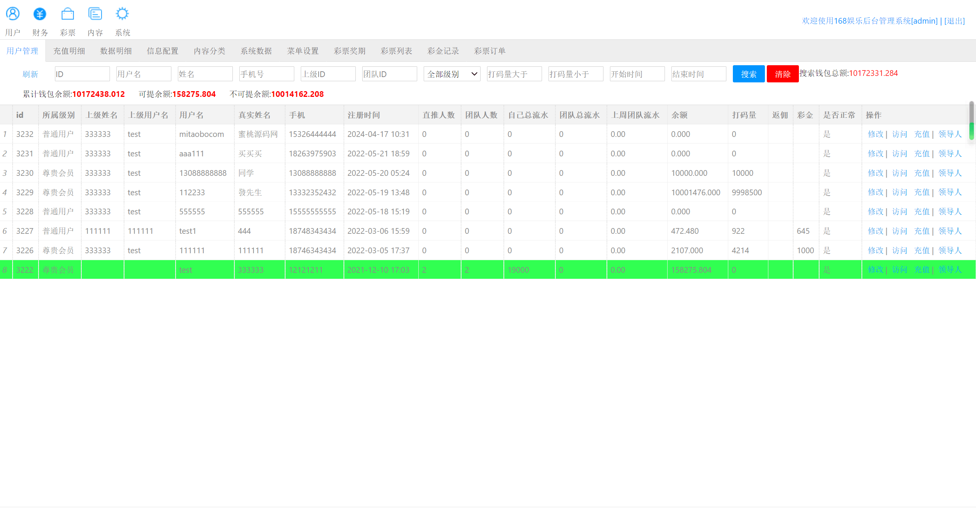Open the 彩票 lottery bag icon
976x508 pixels.
(x=68, y=14)
